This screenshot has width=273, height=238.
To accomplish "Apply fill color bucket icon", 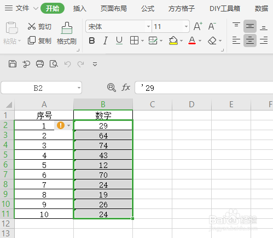I will 173,40.
